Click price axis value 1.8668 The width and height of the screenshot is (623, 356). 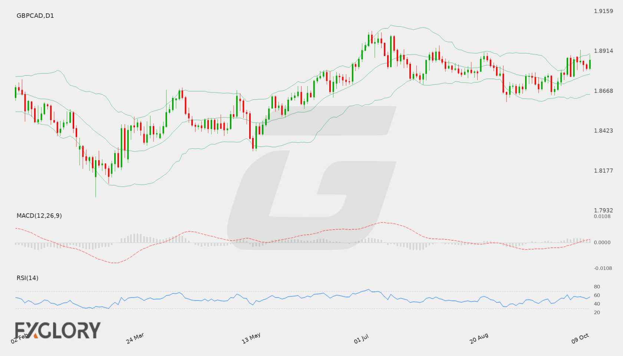click(x=603, y=91)
